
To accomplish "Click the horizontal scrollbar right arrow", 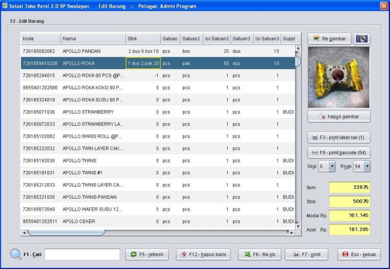I will [292, 233].
